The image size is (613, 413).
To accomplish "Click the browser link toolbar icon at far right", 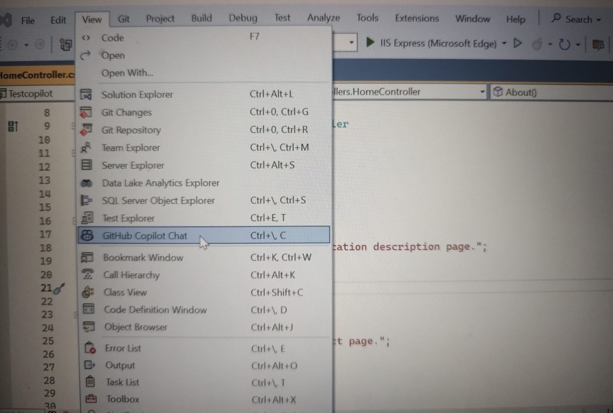I will click(598, 44).
